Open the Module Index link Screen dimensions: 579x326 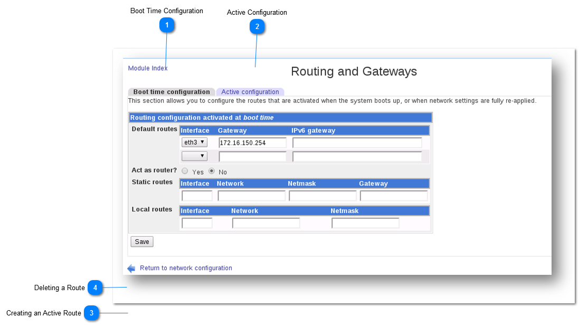pos(147,68)
